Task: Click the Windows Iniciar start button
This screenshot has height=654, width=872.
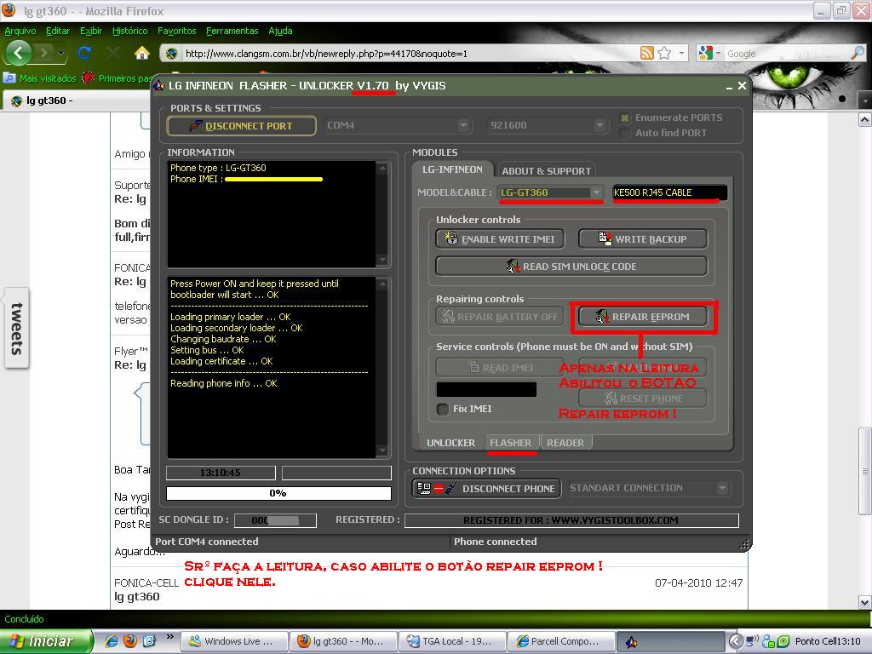Action: pos(46,641)
